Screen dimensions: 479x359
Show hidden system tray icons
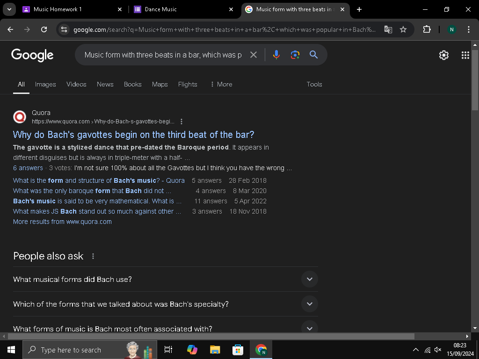pos(416,350)
